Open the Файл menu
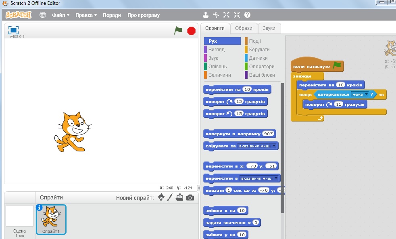Image resolution: width=396 pixels, height=239 pixels. [60, 15]
